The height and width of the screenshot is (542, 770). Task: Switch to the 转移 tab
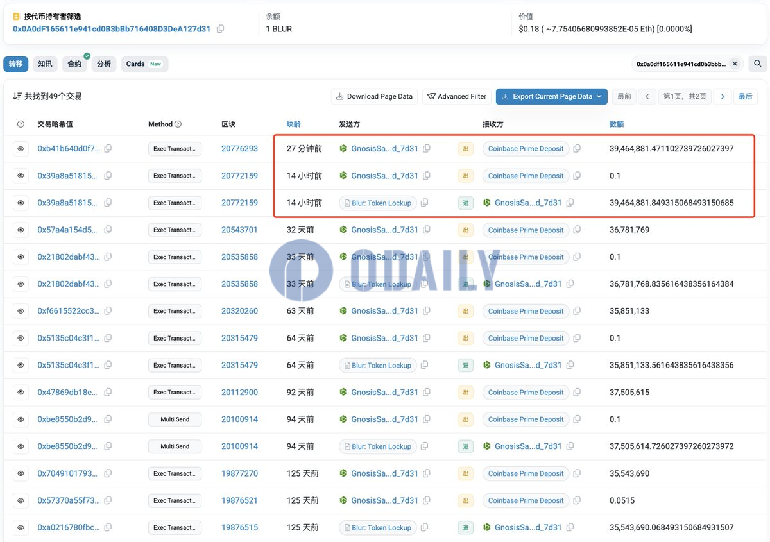point(16,64)
